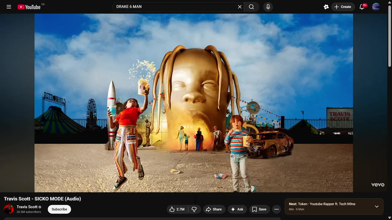The image size is (392, 220).
Task: Click the Create button
Action: [343, 7]
